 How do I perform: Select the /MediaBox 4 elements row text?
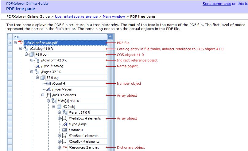85,118
